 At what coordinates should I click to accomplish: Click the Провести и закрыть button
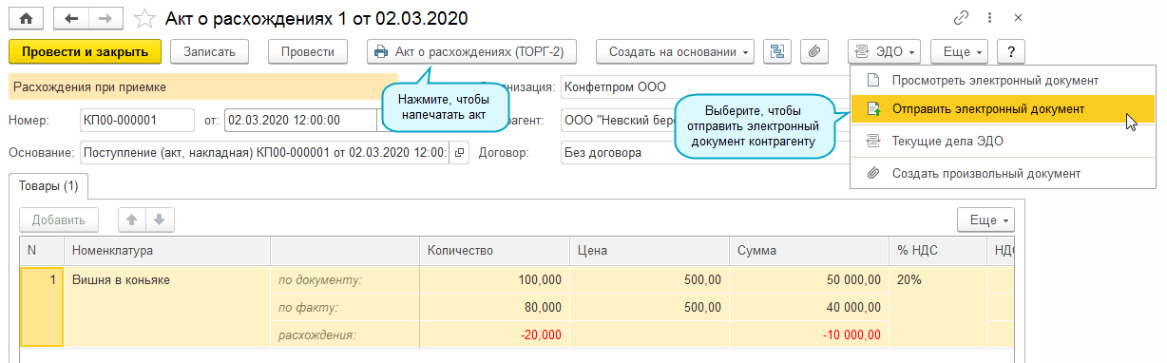86,51
